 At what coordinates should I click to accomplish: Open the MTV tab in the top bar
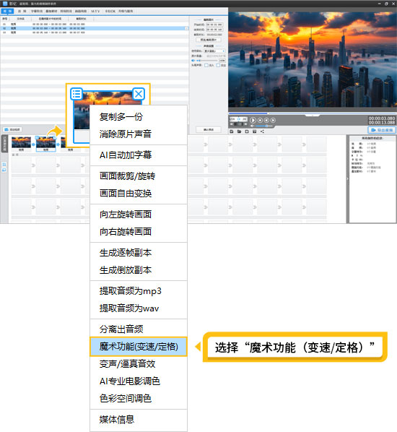(x=95, y=11)
